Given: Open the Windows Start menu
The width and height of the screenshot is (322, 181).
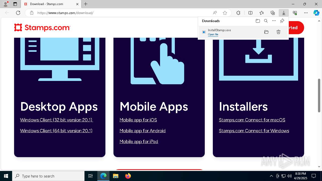Looking at the screenshot, I should (6, 176).
